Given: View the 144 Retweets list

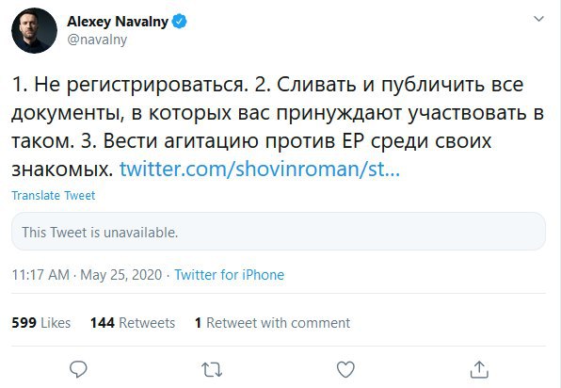Looking at the screenshot, I should pyautogui.click(x=133, y=323).
